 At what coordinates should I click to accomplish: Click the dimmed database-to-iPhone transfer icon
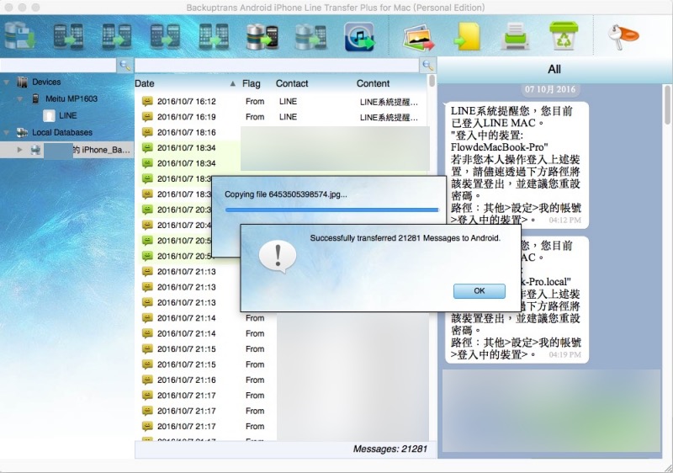point(310,36)
